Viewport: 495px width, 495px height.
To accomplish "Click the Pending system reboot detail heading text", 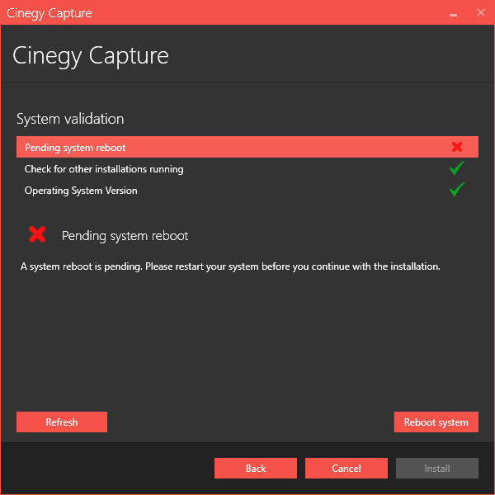I will coord(125,236).
